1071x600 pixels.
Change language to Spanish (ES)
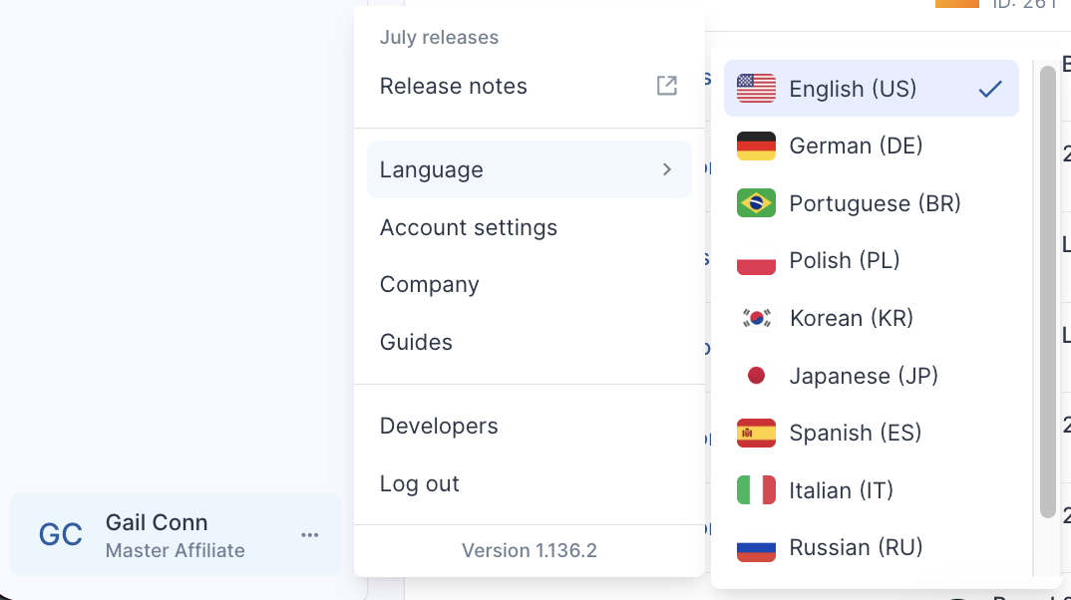point(871,433)
